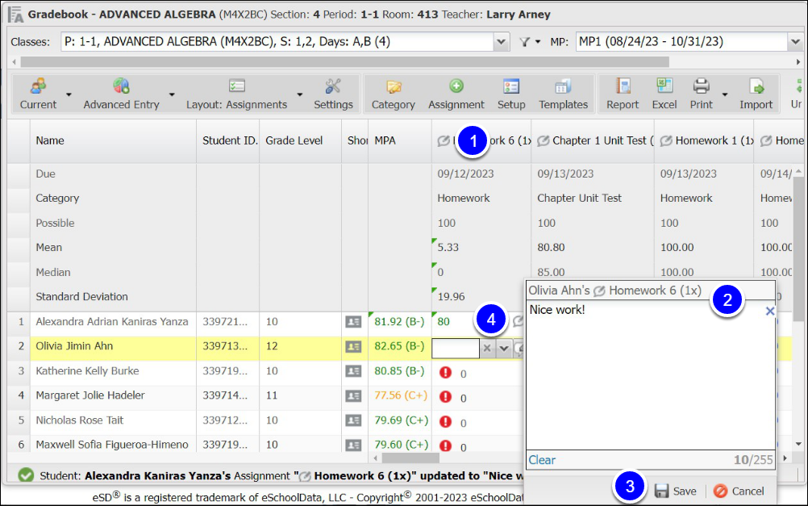Expand the MP marking period dropdown
Screen dimensions: 808x506
tap(795, 42)
